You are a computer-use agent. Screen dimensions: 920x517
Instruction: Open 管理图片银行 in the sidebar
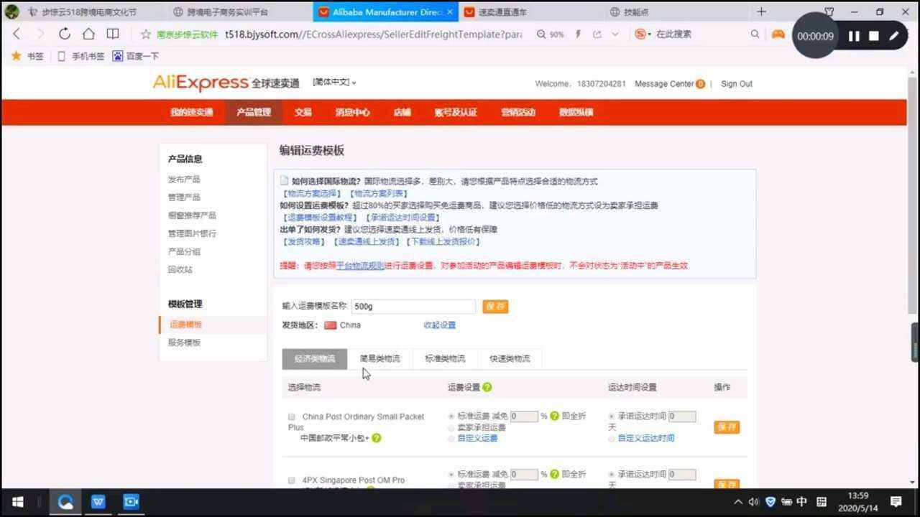(192, 233)
